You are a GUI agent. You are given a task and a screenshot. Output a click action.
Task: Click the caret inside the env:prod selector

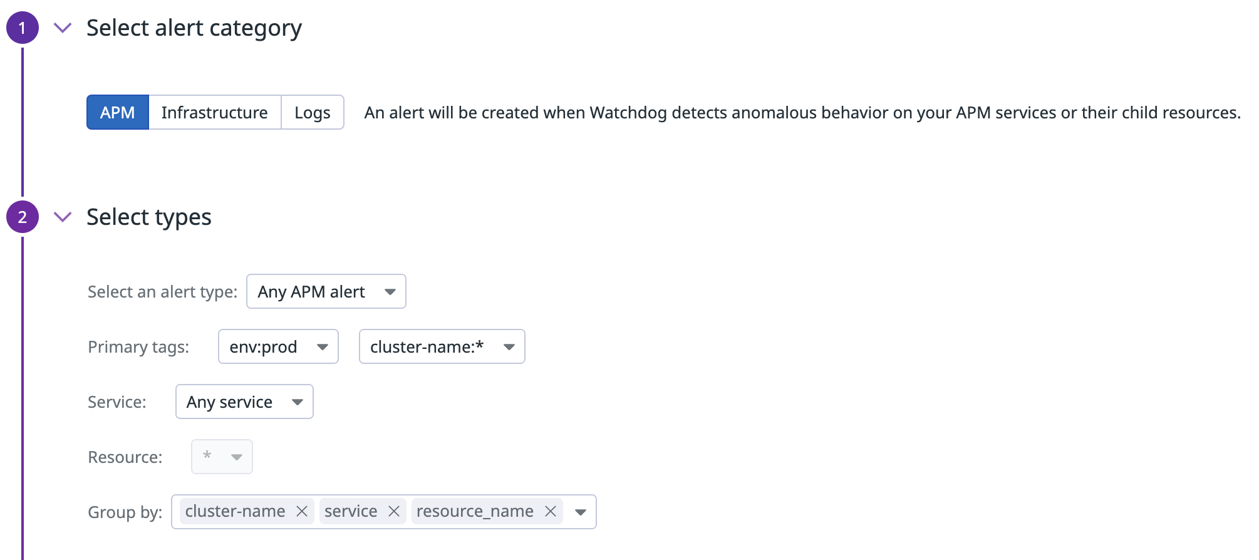click(323, 346)
